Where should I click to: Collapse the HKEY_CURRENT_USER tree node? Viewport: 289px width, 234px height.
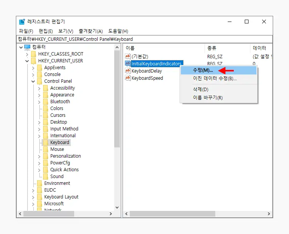coord(27,61)
